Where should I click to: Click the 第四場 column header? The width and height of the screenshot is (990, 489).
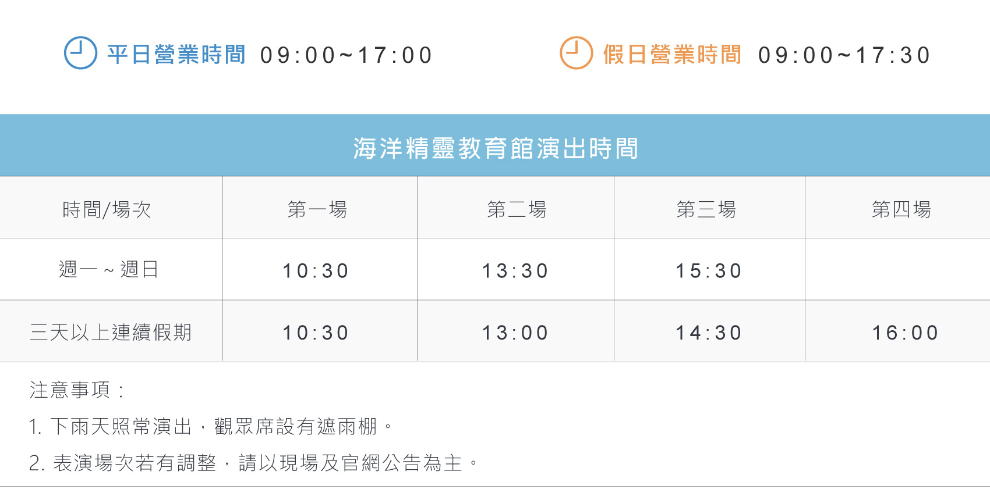pos(901,209)
